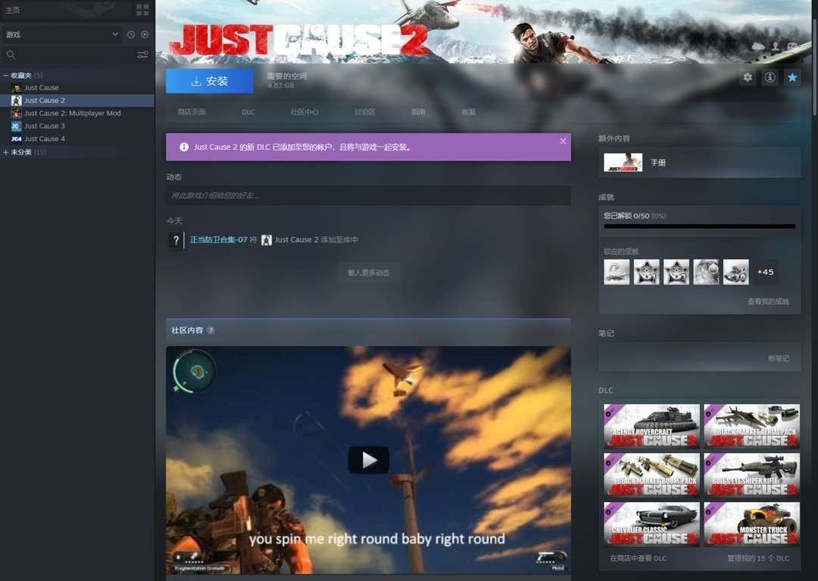This screenshot has width=818, height=581.
Task: Select Just Cause 3 in sidebar
Action: [45, 126]
